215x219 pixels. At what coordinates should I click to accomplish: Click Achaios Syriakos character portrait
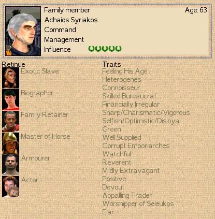click(23, 31)
